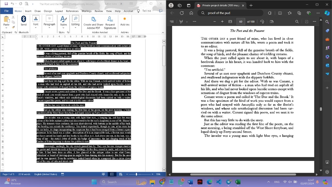This screenshot has height=187, width=332.
Task: Open a new tab in Edge
Action: (251, 6)
